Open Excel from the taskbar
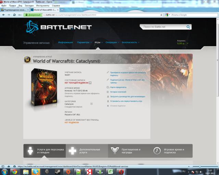 (111, 172)
